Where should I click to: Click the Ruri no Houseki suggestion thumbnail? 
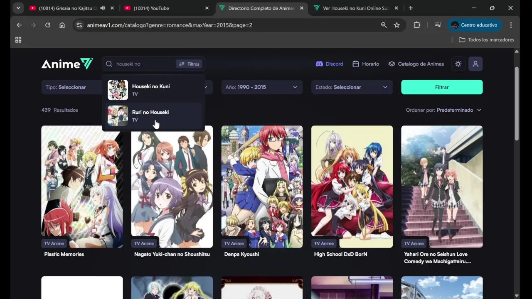coord(118,116)
